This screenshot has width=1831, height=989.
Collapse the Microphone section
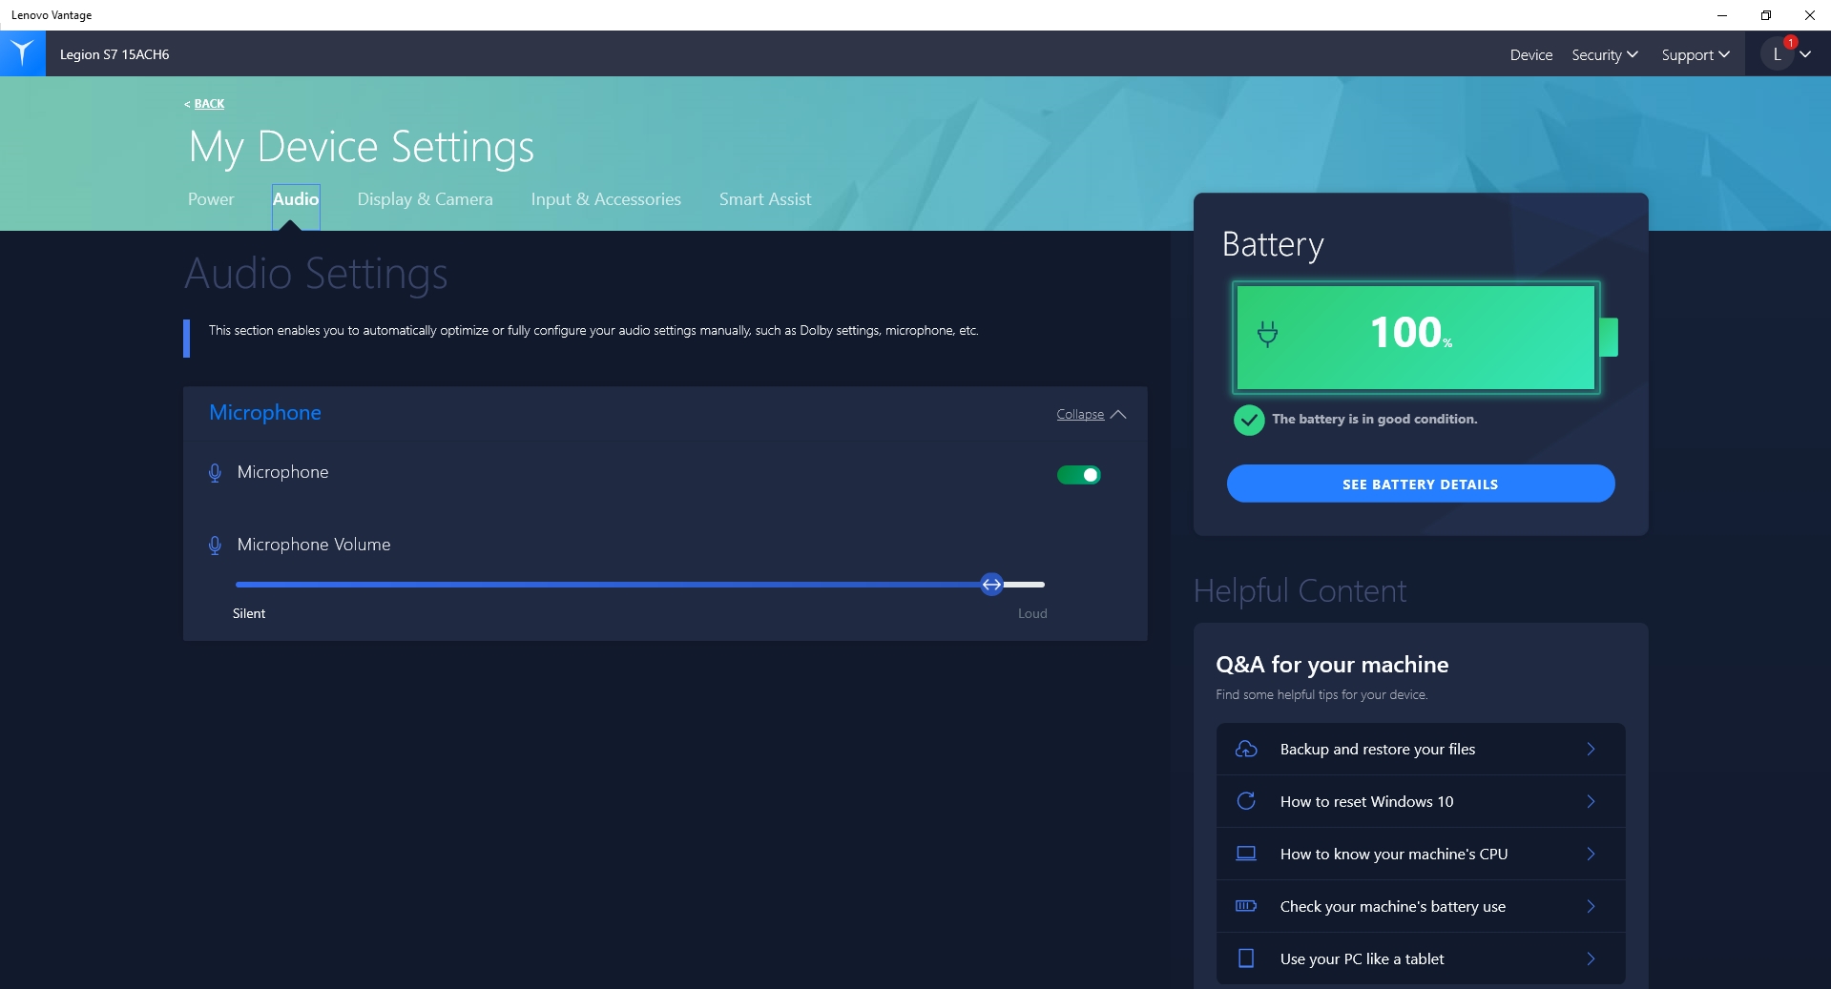pos(1091,415)
